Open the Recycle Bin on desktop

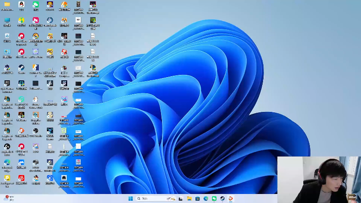[x=7, y=36]
